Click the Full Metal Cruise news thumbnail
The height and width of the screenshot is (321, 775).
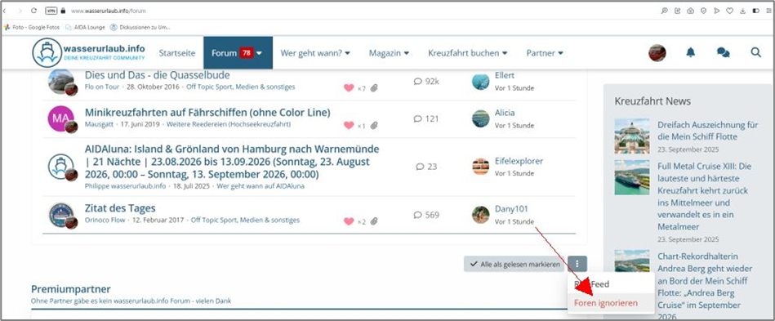coord(632,177)
